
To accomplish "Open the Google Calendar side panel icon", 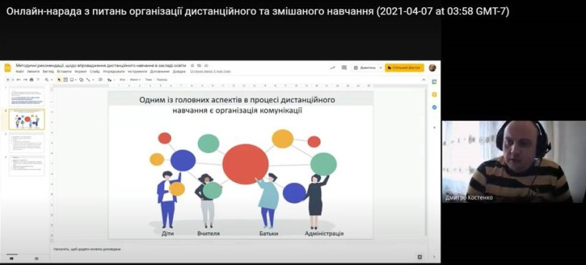I will pos(434,82).
